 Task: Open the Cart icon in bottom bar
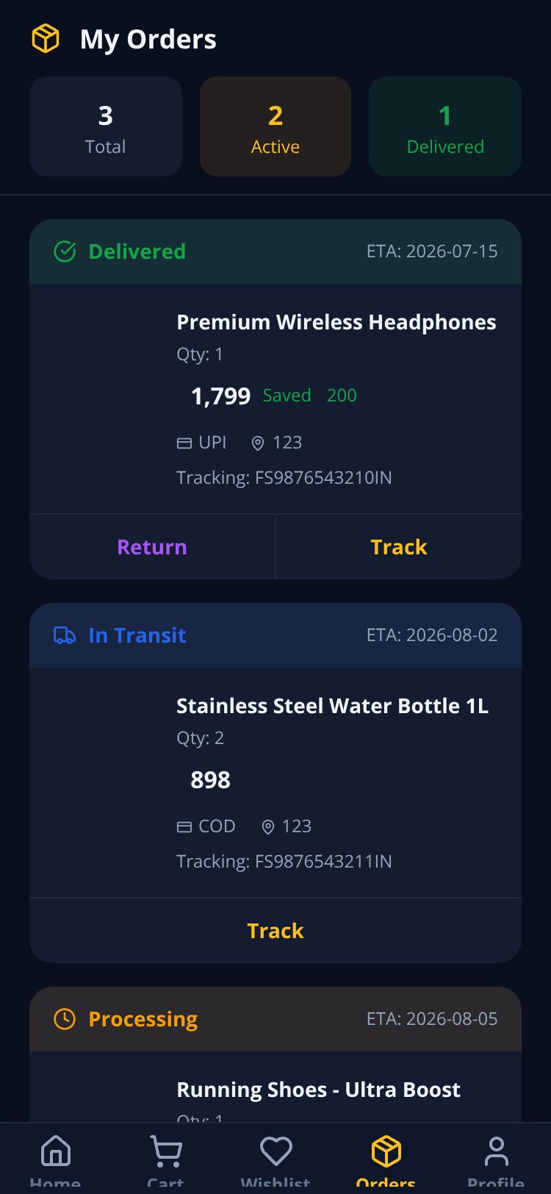click(x=166, y=1151)
